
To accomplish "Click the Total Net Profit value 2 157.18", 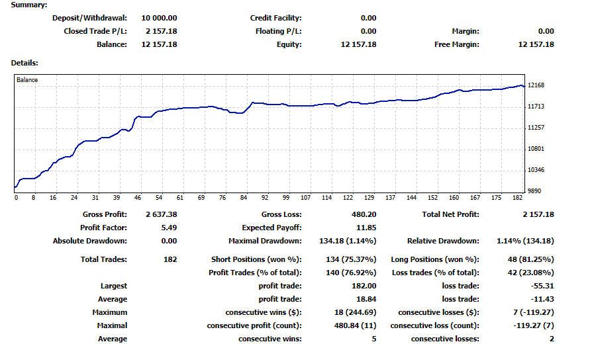I will click(538, 214).
